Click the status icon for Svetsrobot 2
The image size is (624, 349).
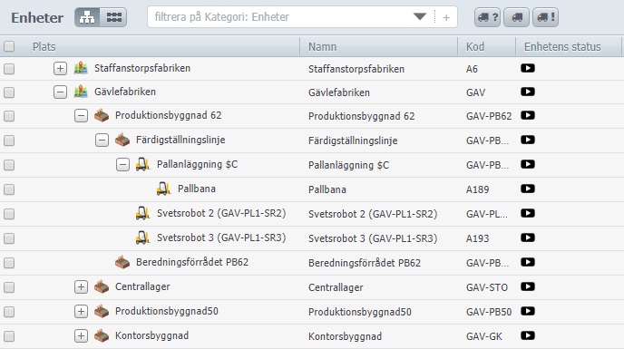[x=528, y=213]
